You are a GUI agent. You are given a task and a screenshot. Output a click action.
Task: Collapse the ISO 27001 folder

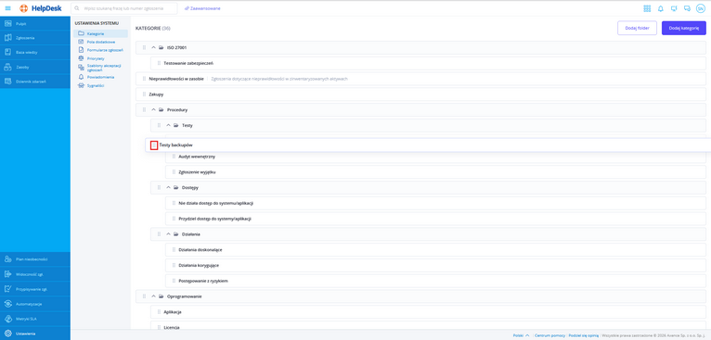point(153,47)
